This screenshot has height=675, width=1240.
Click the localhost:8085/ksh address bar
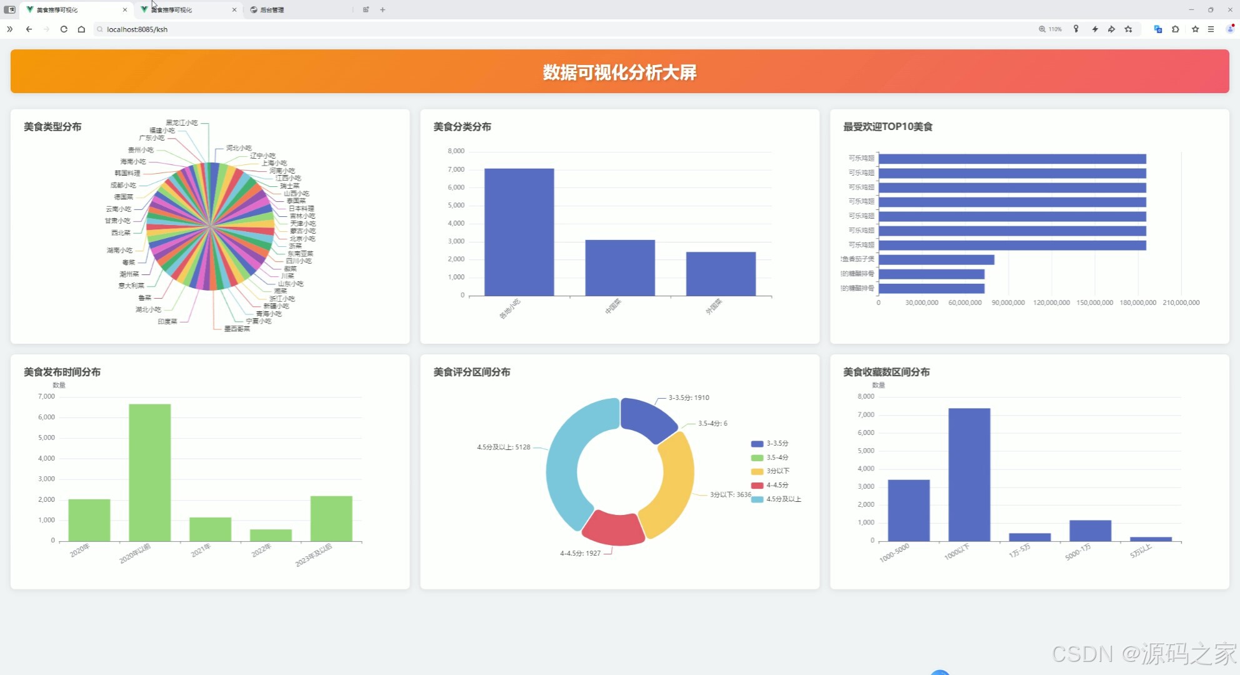[x=137, y=29]
